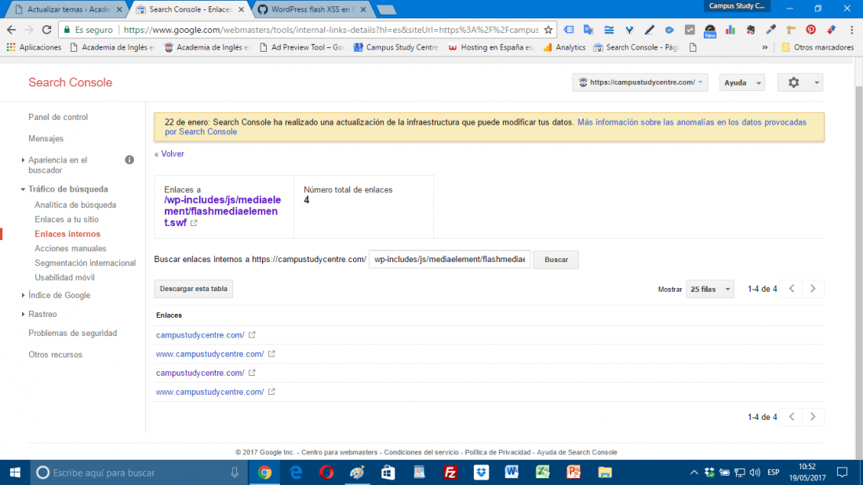Open the pencil extension icon in toolbar

(x=650, y=30)
